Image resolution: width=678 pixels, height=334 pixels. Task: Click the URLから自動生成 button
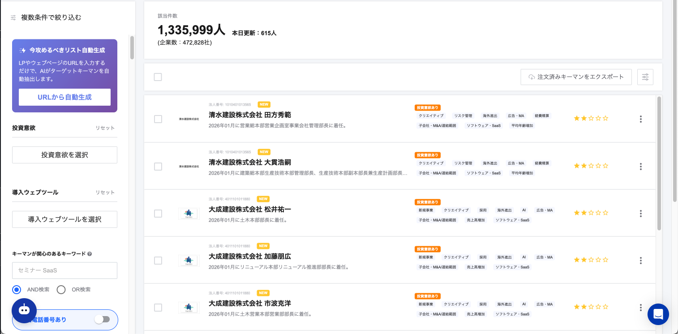[64, 97]
